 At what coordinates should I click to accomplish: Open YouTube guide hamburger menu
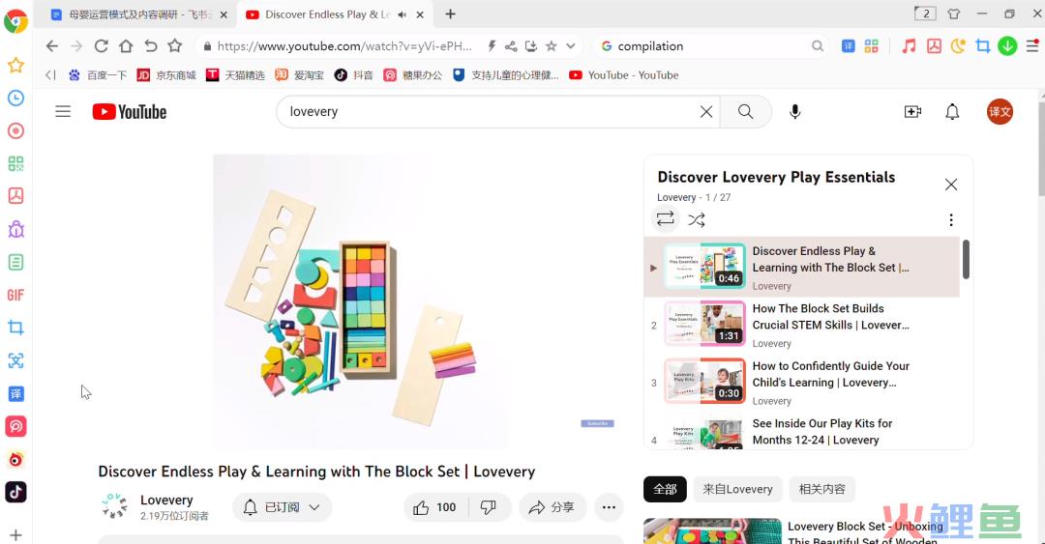[x=63, y=111]
